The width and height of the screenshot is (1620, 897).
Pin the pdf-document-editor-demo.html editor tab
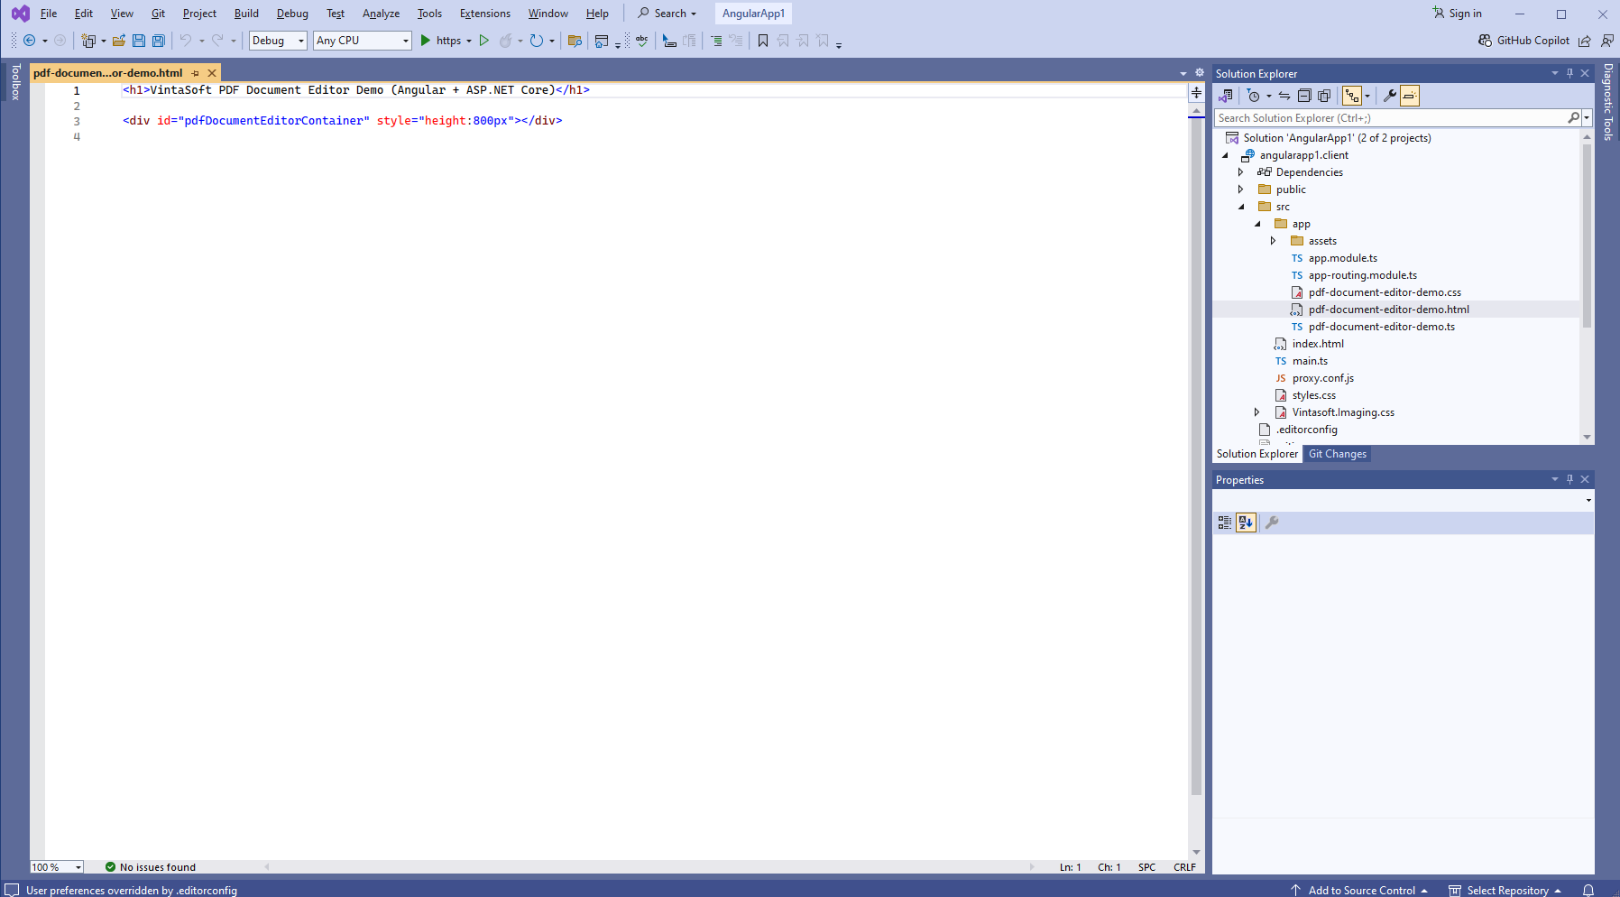196,73
